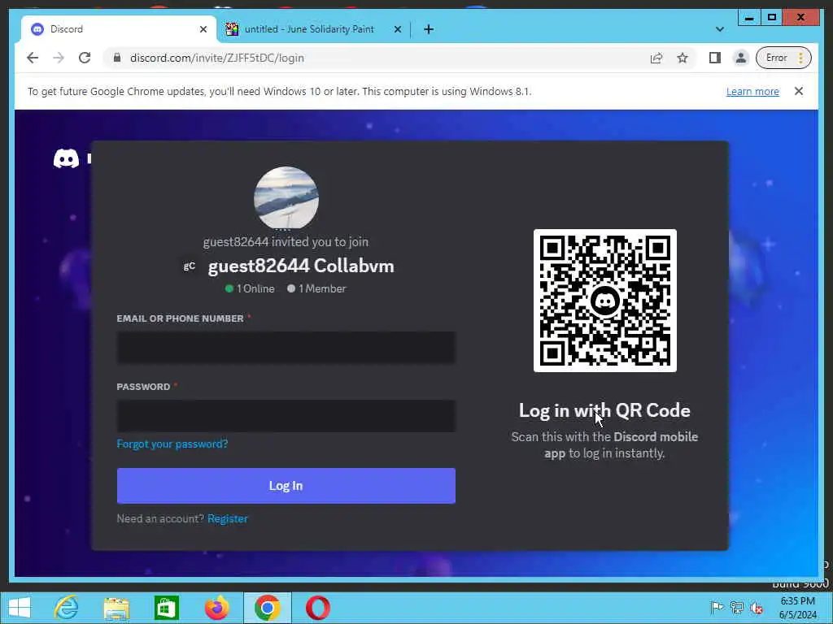The width and height of the screenshot is (833, 624).
Task: Open the Chrome profile avatar
Action: [740, 58]
